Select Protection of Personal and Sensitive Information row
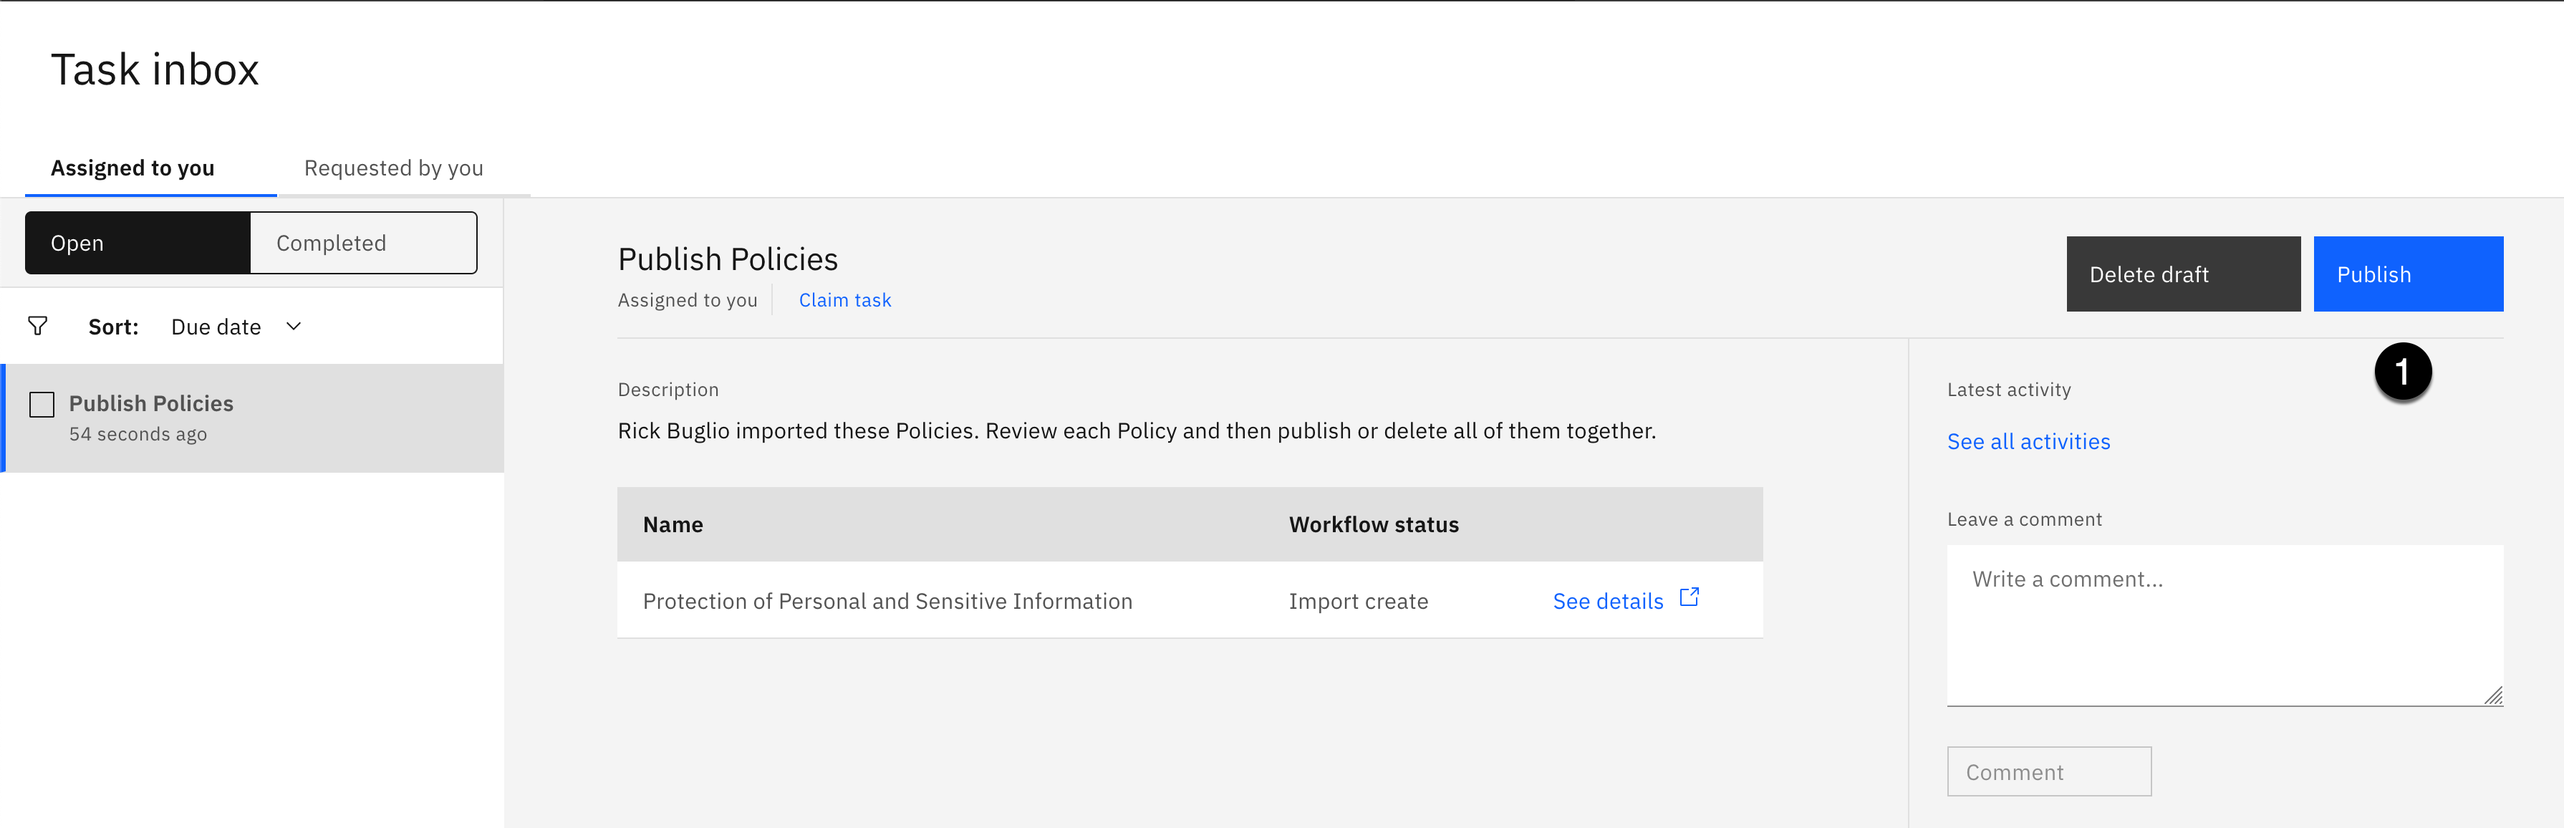The width and height of the screenshot is (2564, 828). [887, 601]
